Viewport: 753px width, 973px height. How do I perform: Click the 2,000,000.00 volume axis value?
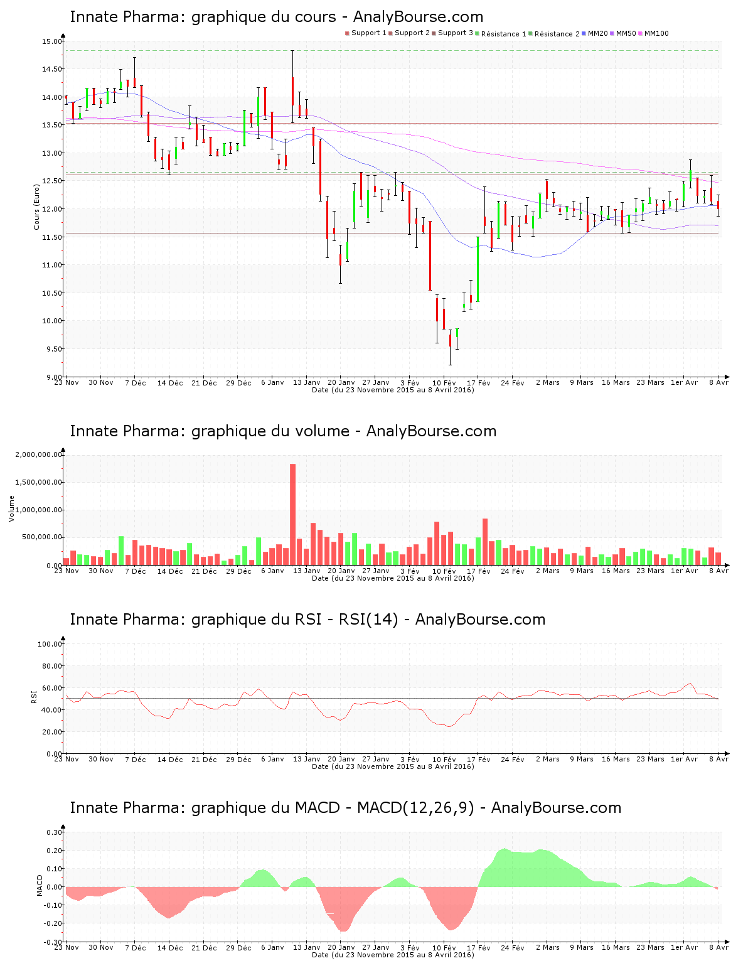(39, 454)
